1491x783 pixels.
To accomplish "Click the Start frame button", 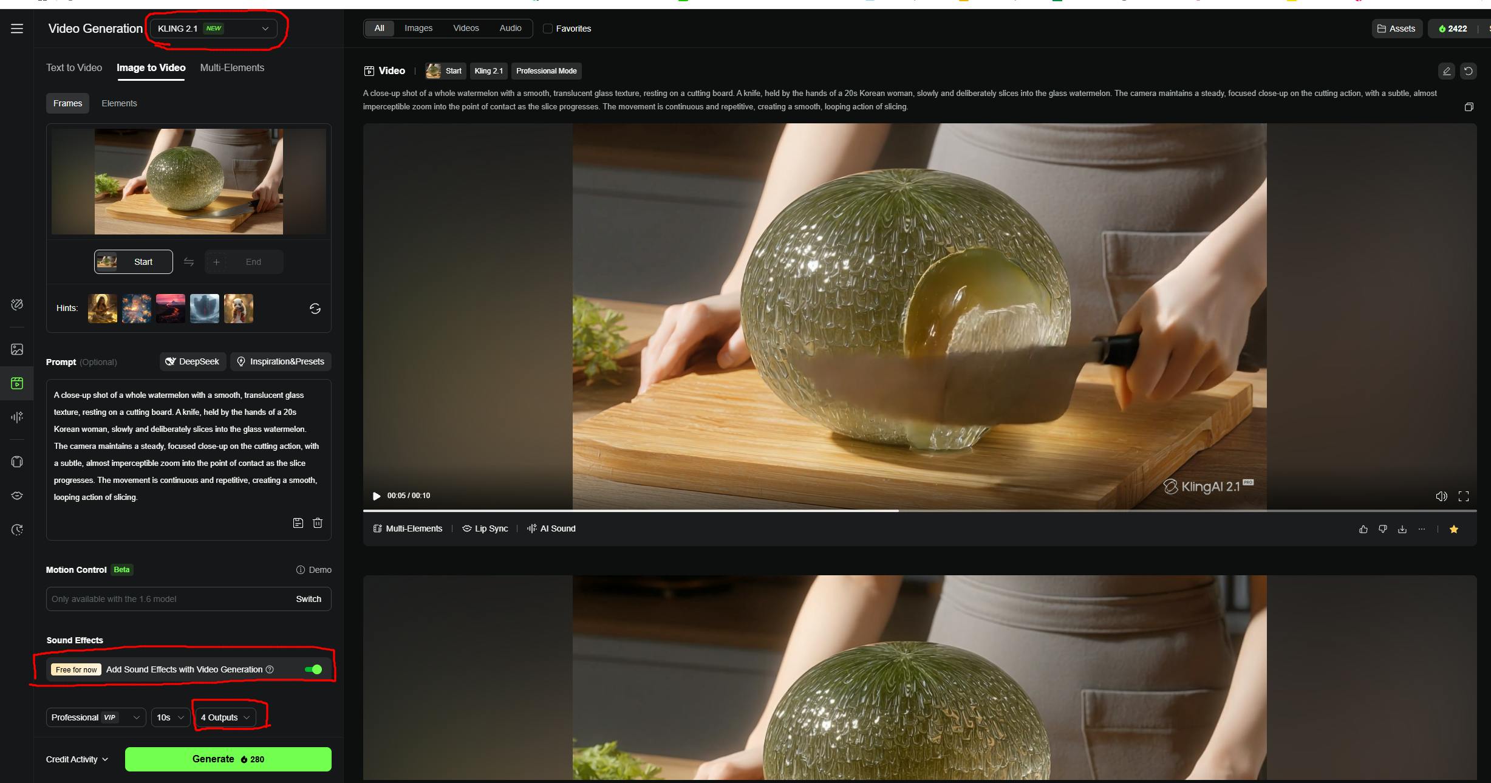I will coord(134,262).
